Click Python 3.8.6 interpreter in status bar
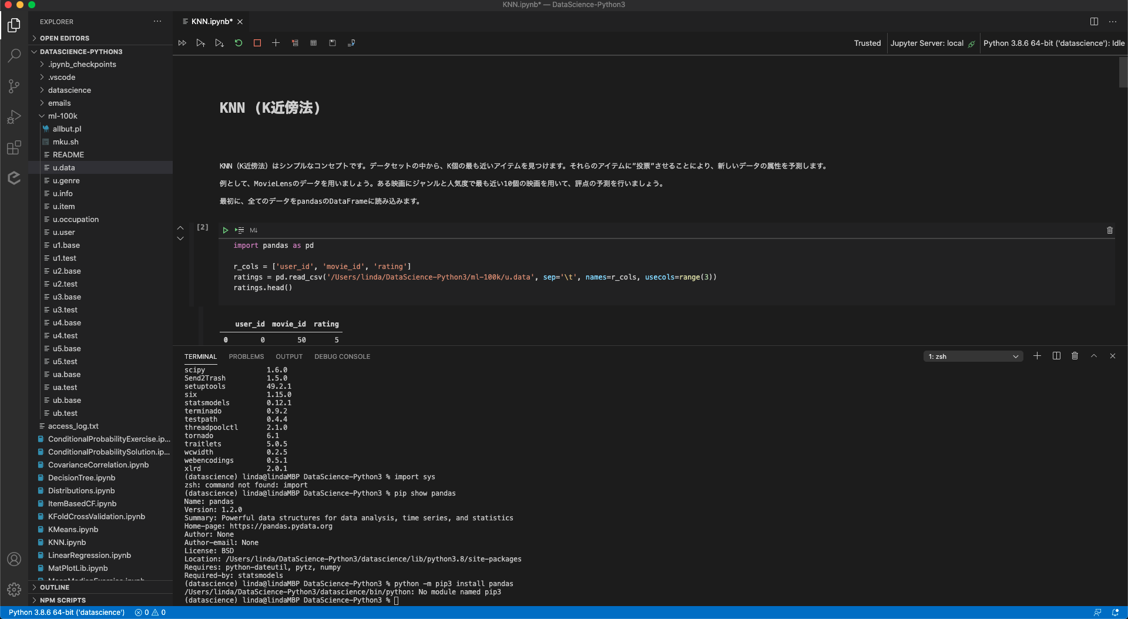1128x619 pixels. (x=66, y=613)
